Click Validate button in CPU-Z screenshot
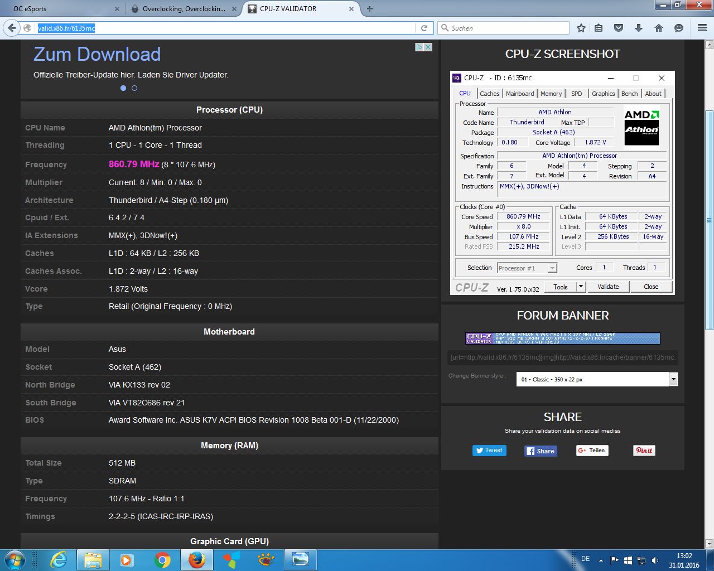This screenshot has height=571, width=714. (x=608, y=287)
